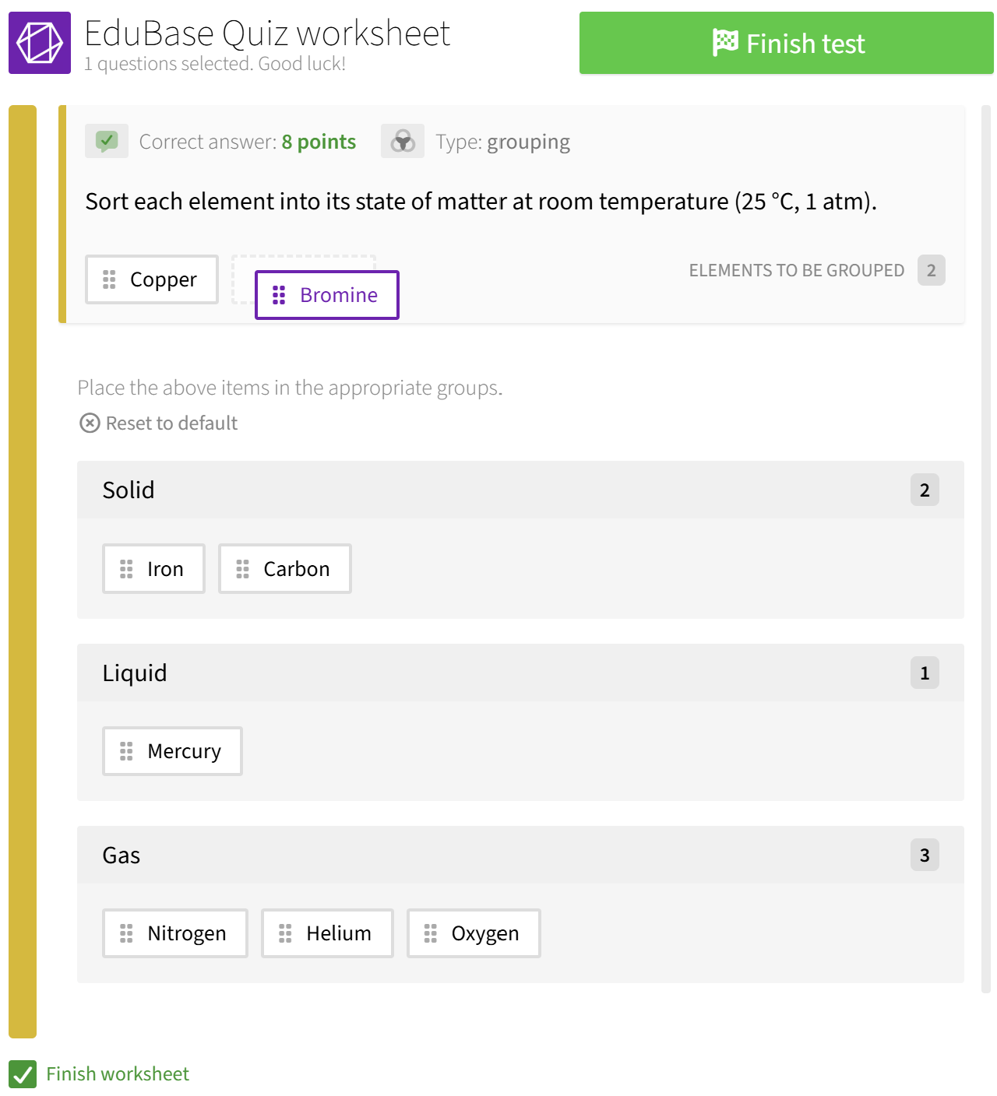Click the Gas group header
This screenshot has height=1096, width=997.
(122, 855)
